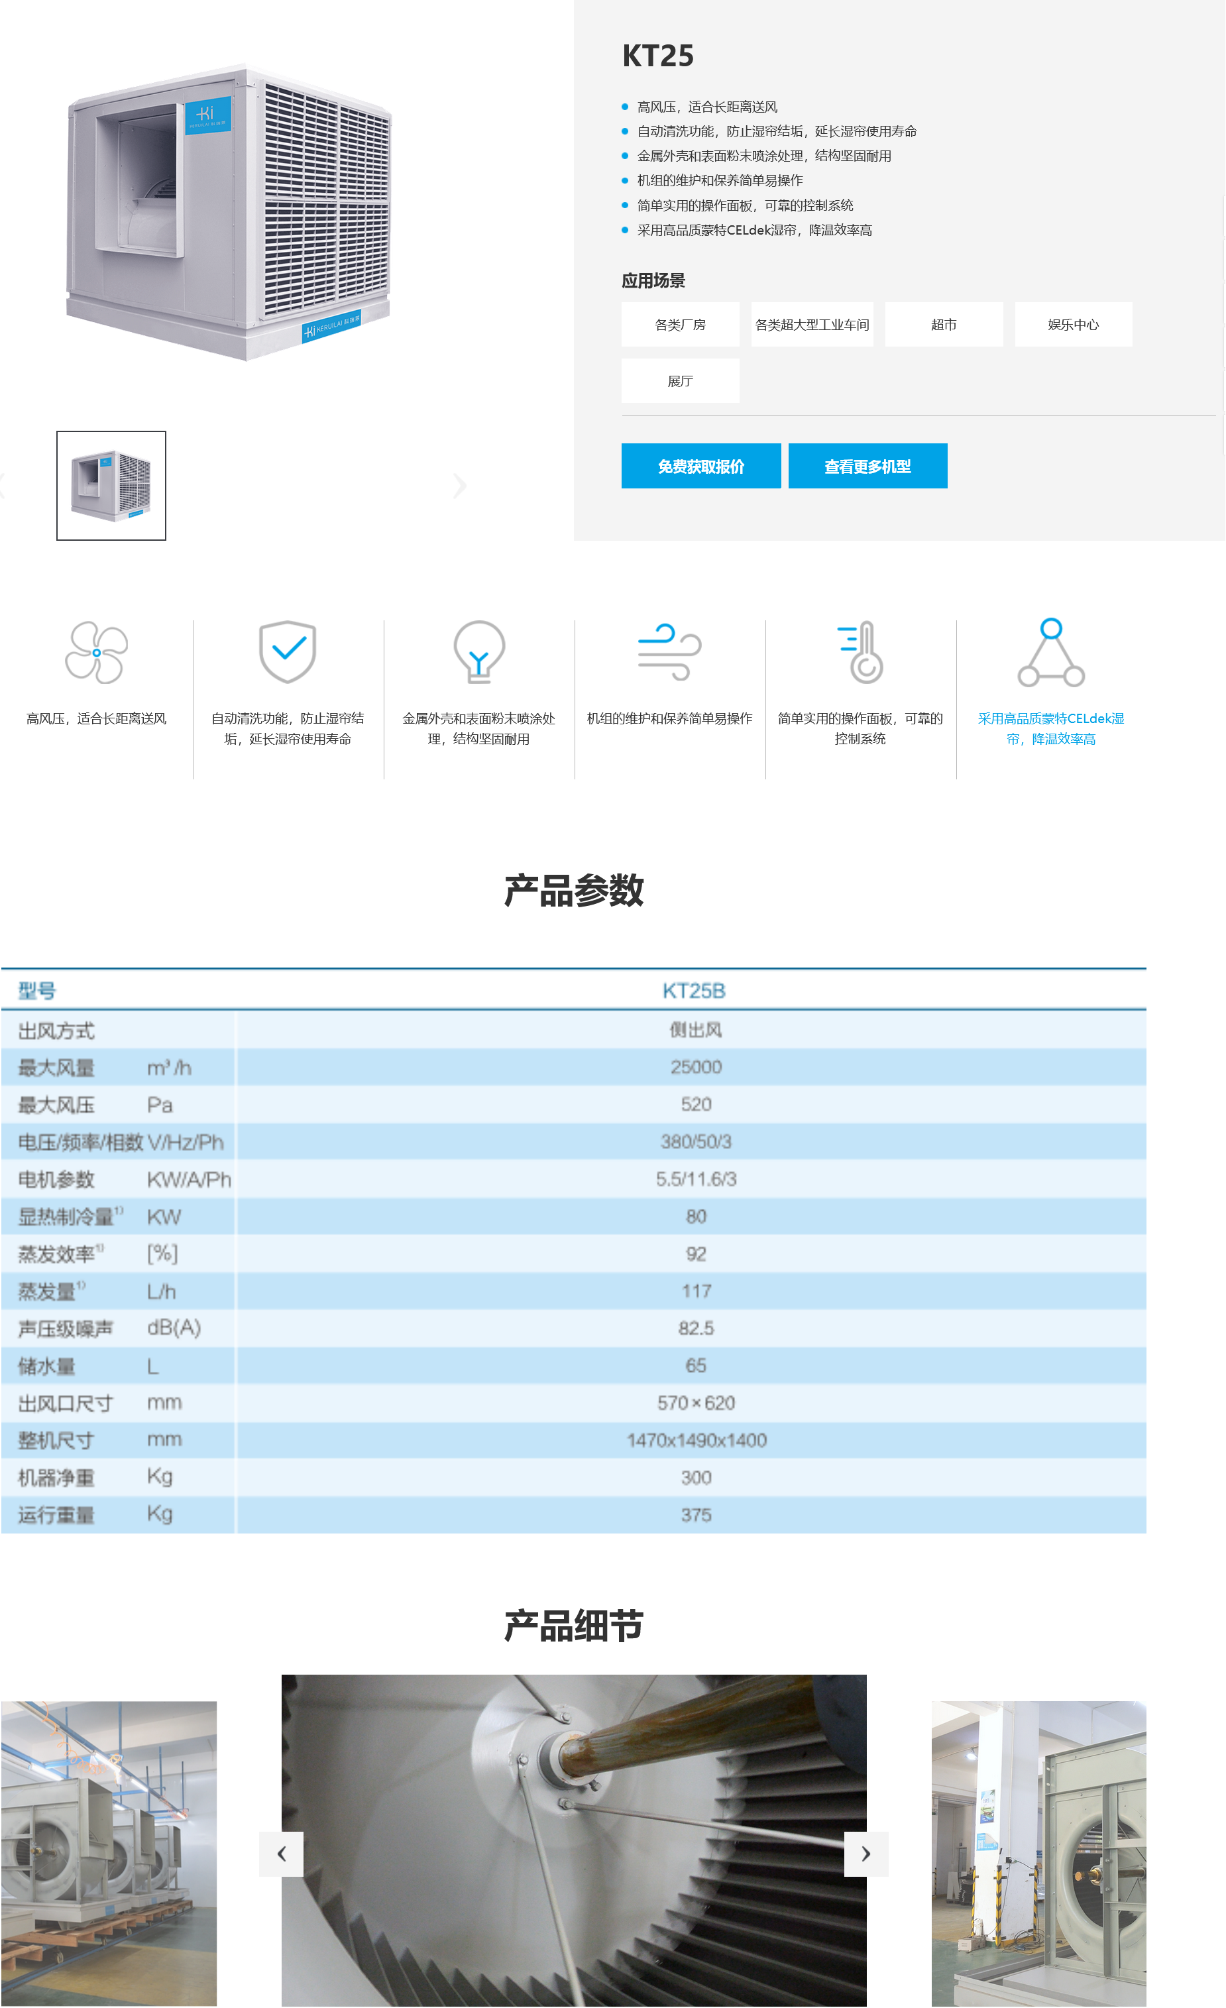Go to next product detail photo
The width and height of the screenshot is (1226, 2008).
point(865,1854)
